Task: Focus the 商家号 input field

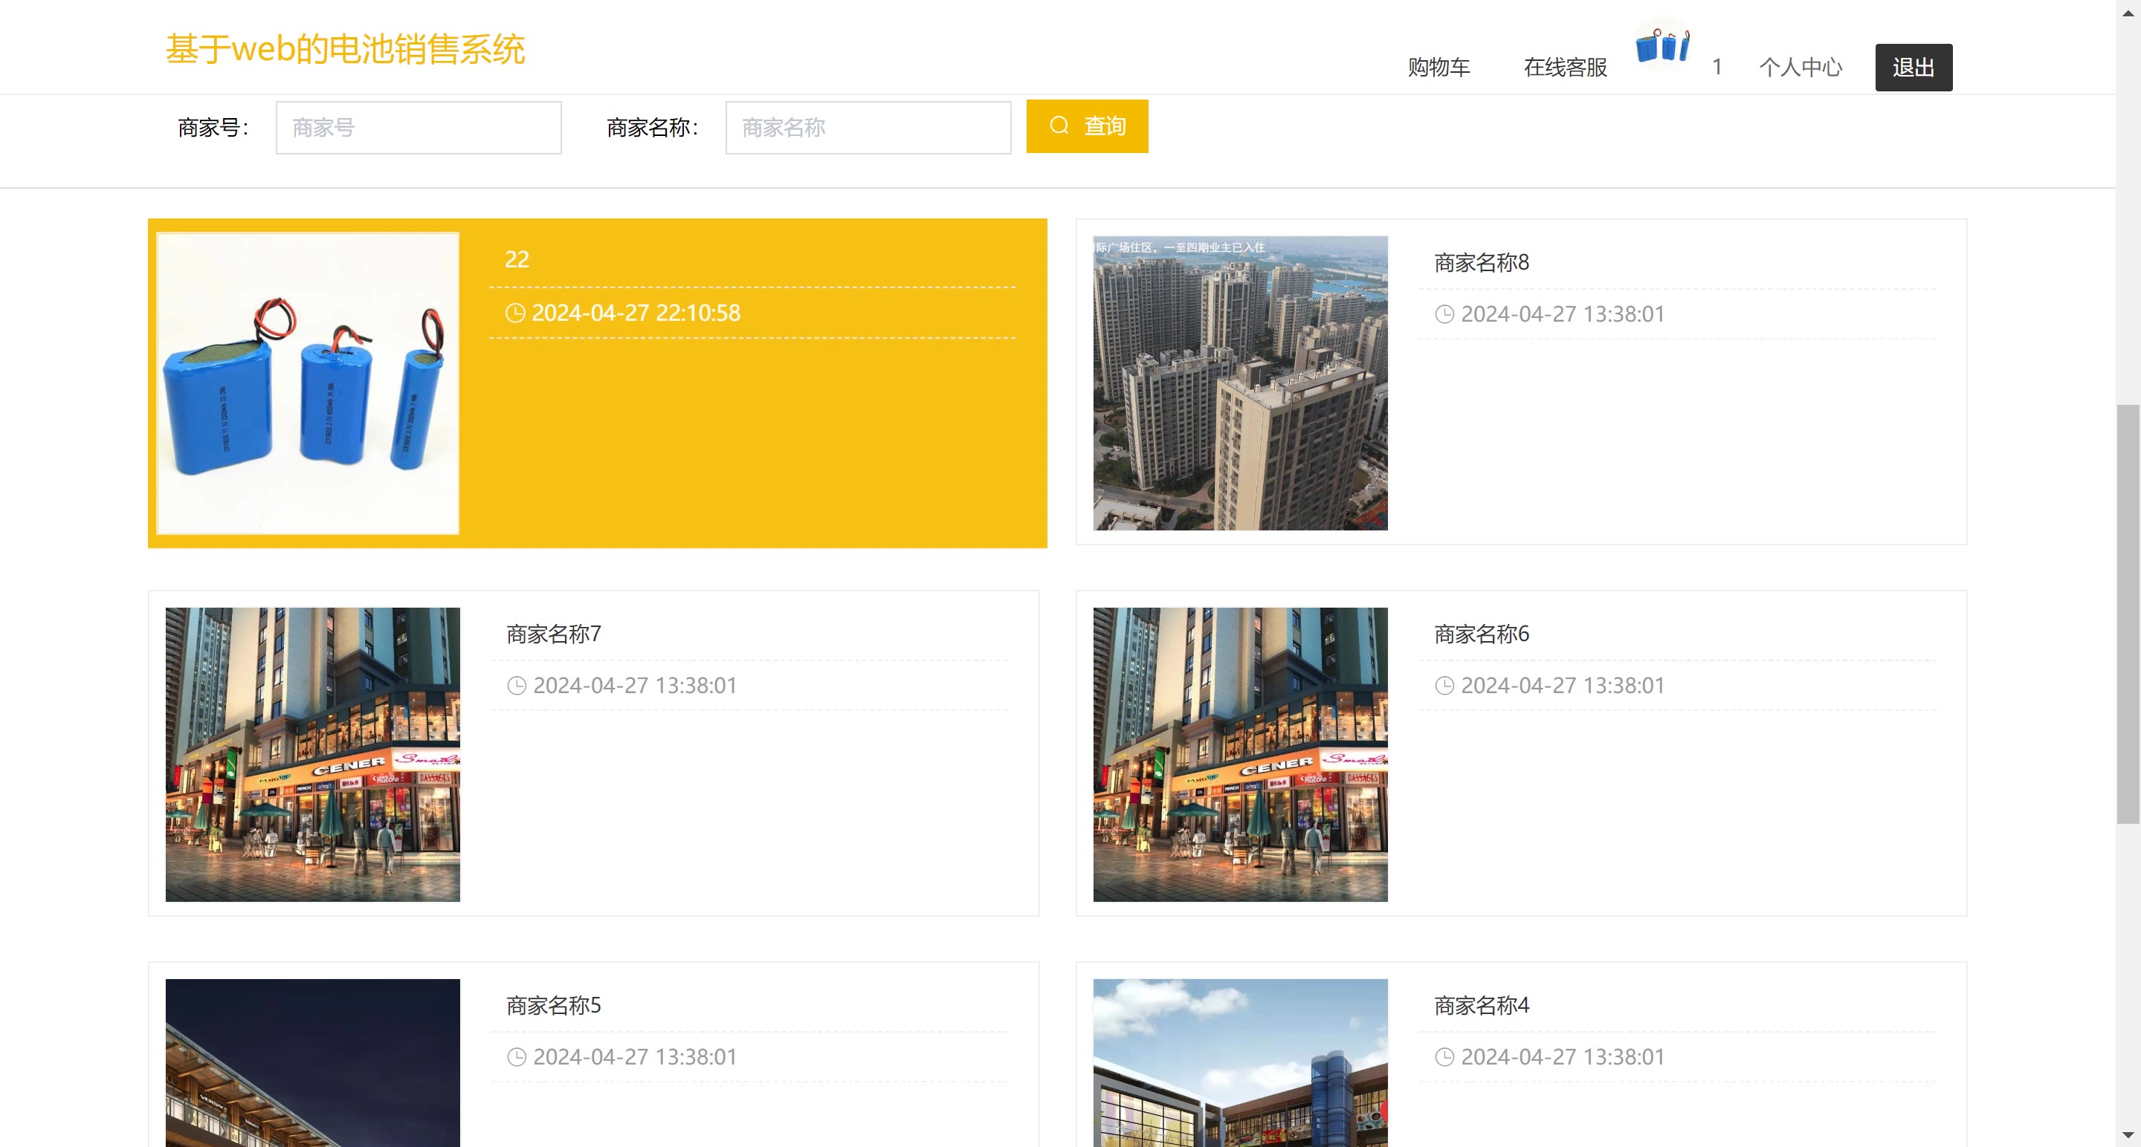Action: tap(419, 128)
